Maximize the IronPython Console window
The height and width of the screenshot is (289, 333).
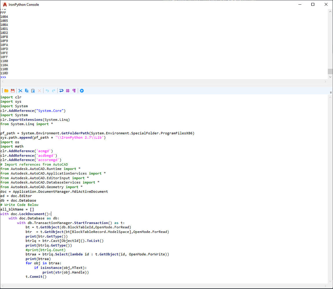click(313, 4)
